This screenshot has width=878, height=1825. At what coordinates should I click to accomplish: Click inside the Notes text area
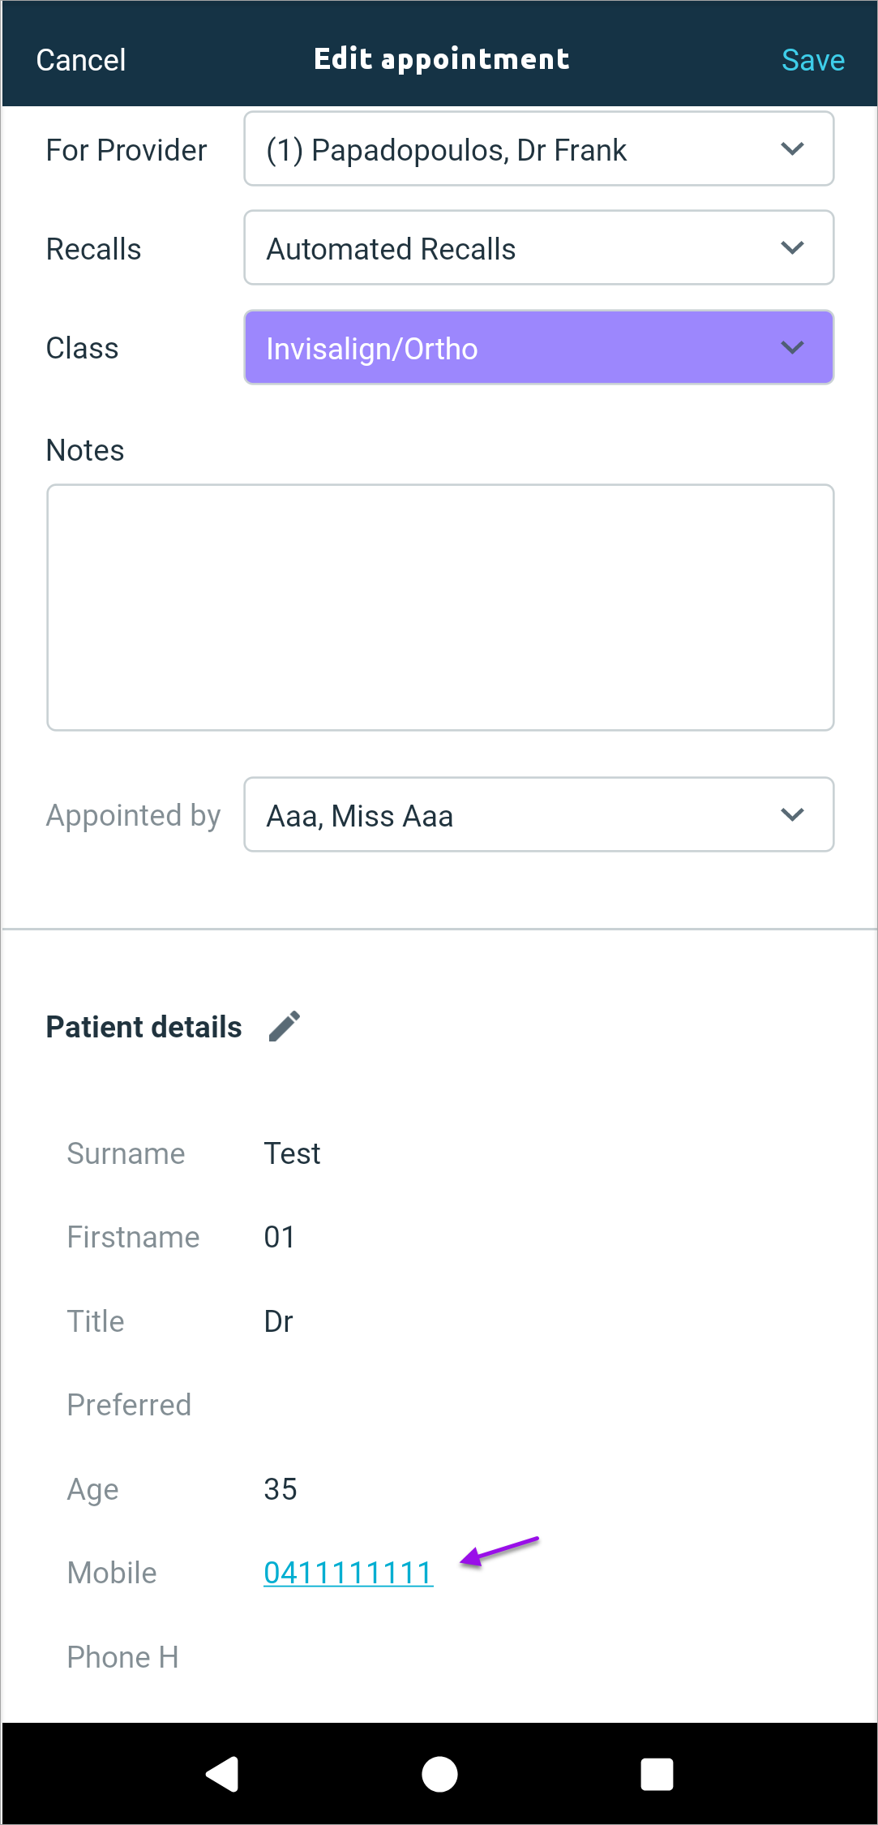440,608
